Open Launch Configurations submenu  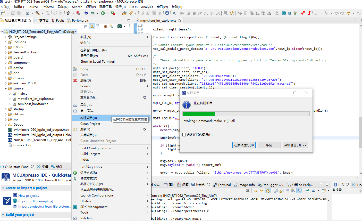[x=112, y=195]
